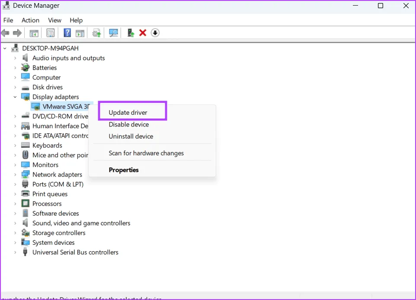Click the Show/Hide console tree toolbar icon

pyautogui.click(x=34, y=33)
